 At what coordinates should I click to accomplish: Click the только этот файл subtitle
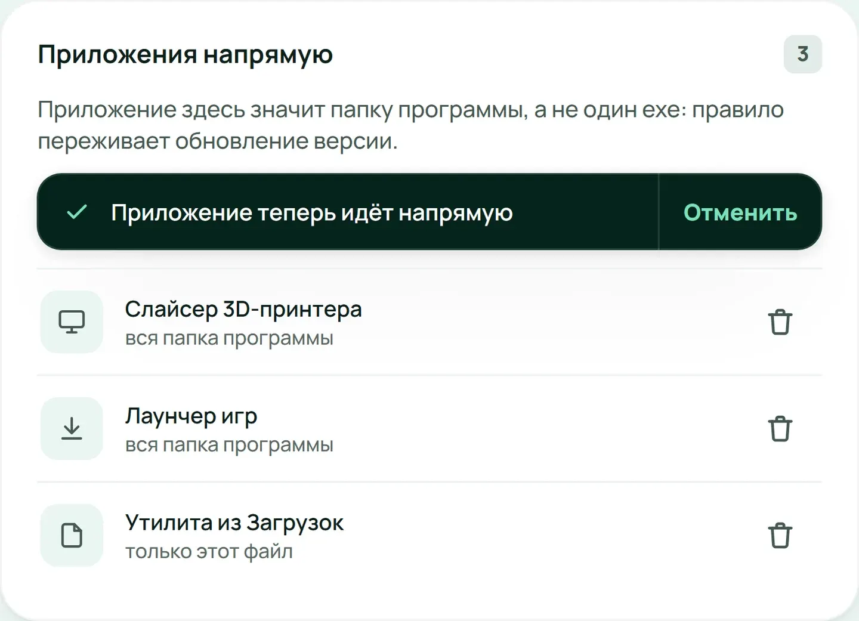click(209, 551)
